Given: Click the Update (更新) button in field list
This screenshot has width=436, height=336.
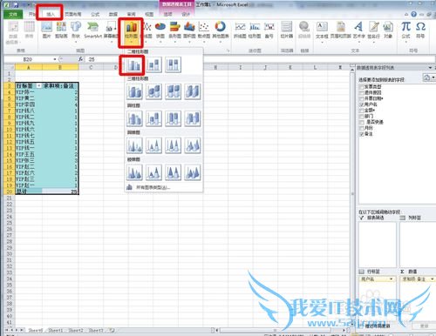Looking at the screenshot, I should point(424,326).
